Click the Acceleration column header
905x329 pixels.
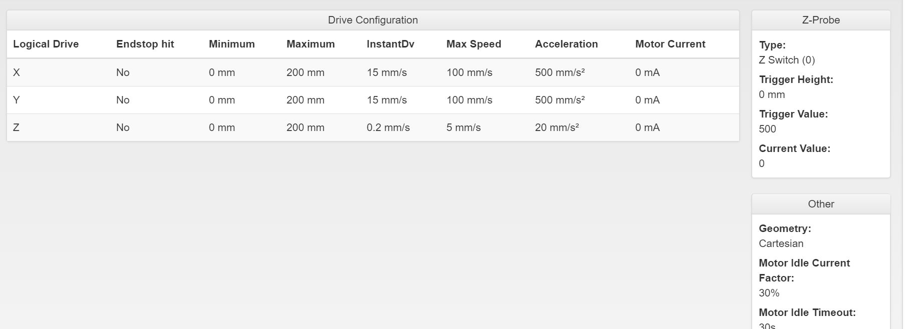[x=566, y=44]
